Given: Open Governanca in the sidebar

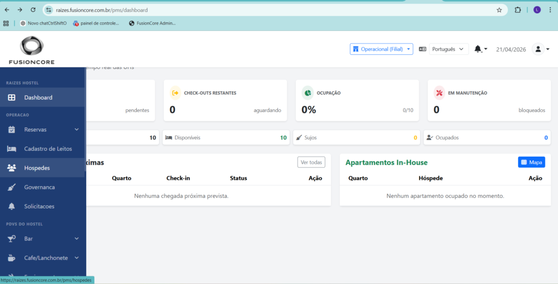Looking at the screenshot, I should click(43, 187).
